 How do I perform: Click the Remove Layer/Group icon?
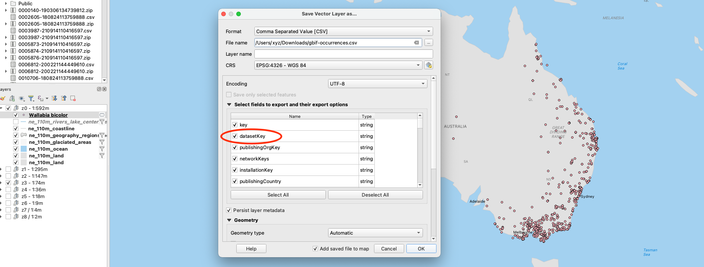[73, 98]
